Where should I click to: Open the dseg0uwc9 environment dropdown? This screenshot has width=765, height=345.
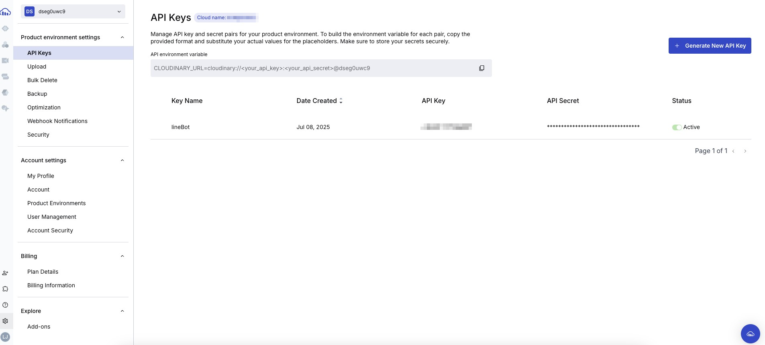click(x=73, y=12)
